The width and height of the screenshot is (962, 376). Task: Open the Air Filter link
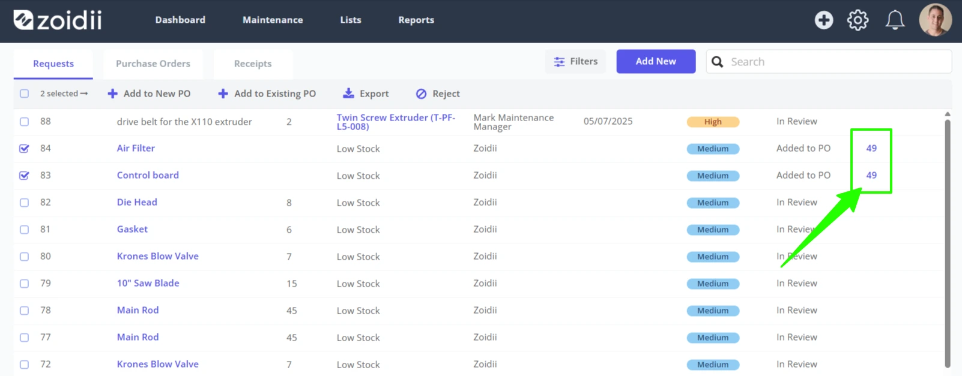tap(136, 148)
